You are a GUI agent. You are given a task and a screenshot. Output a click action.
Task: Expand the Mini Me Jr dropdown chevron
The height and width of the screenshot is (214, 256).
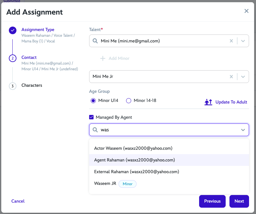pos(243,77)
